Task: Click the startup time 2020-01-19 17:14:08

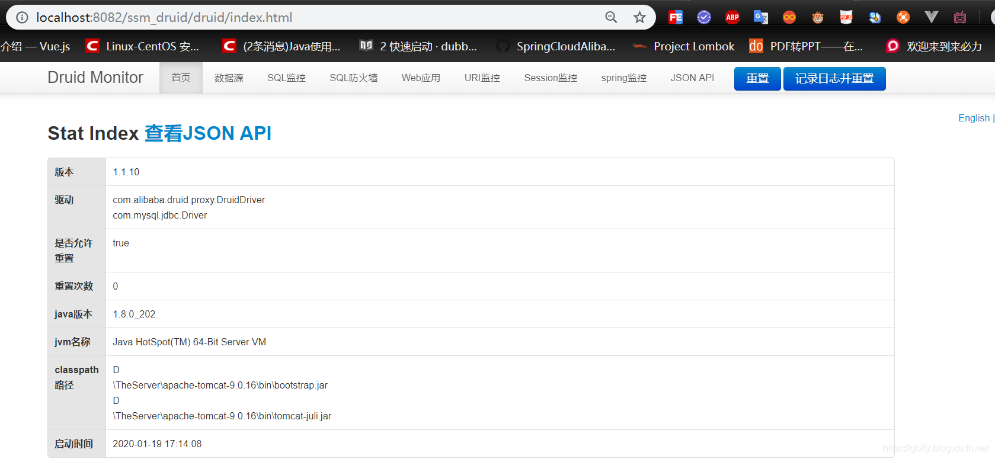Action: pyautogui.click(x=157, y=444)
